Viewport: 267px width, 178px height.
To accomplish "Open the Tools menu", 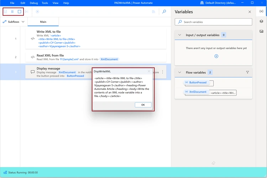I will [x=45, y=3].
